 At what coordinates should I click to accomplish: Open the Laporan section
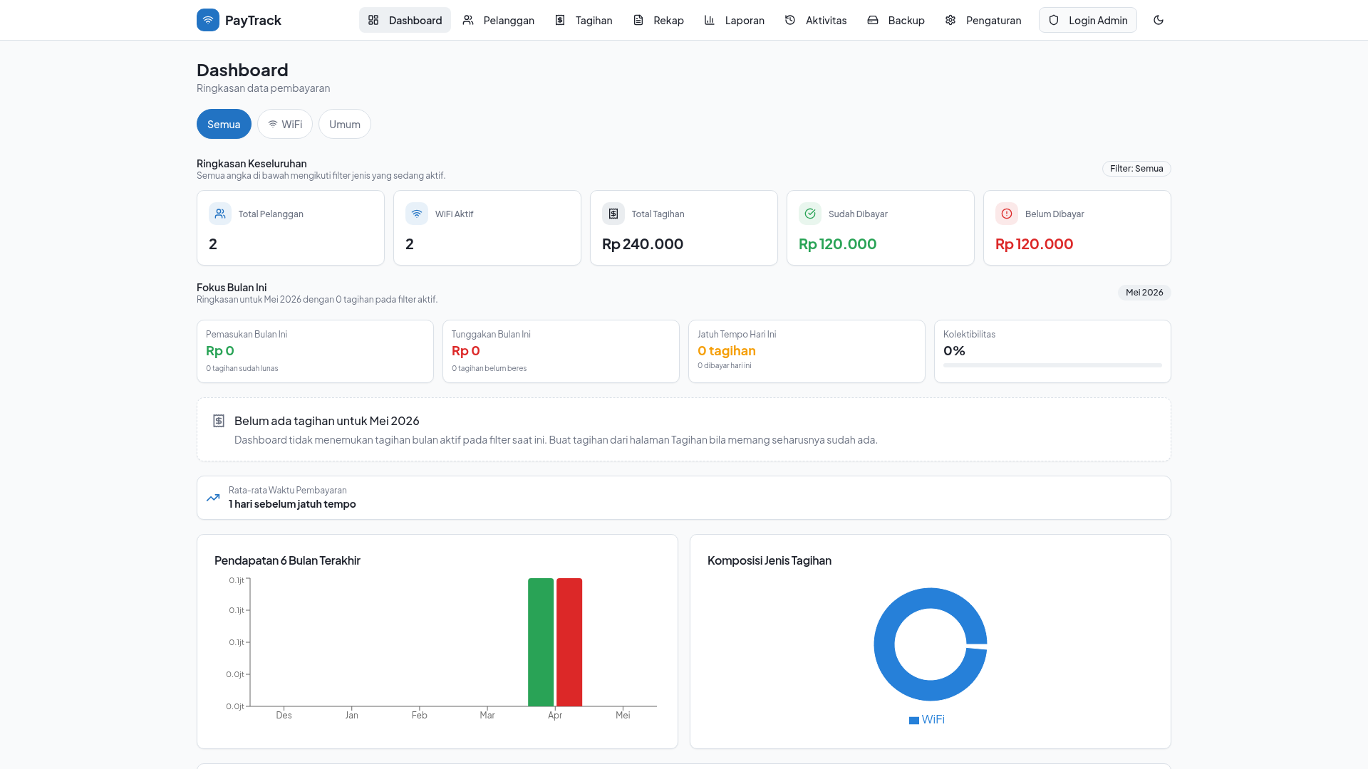pos(735,20)
